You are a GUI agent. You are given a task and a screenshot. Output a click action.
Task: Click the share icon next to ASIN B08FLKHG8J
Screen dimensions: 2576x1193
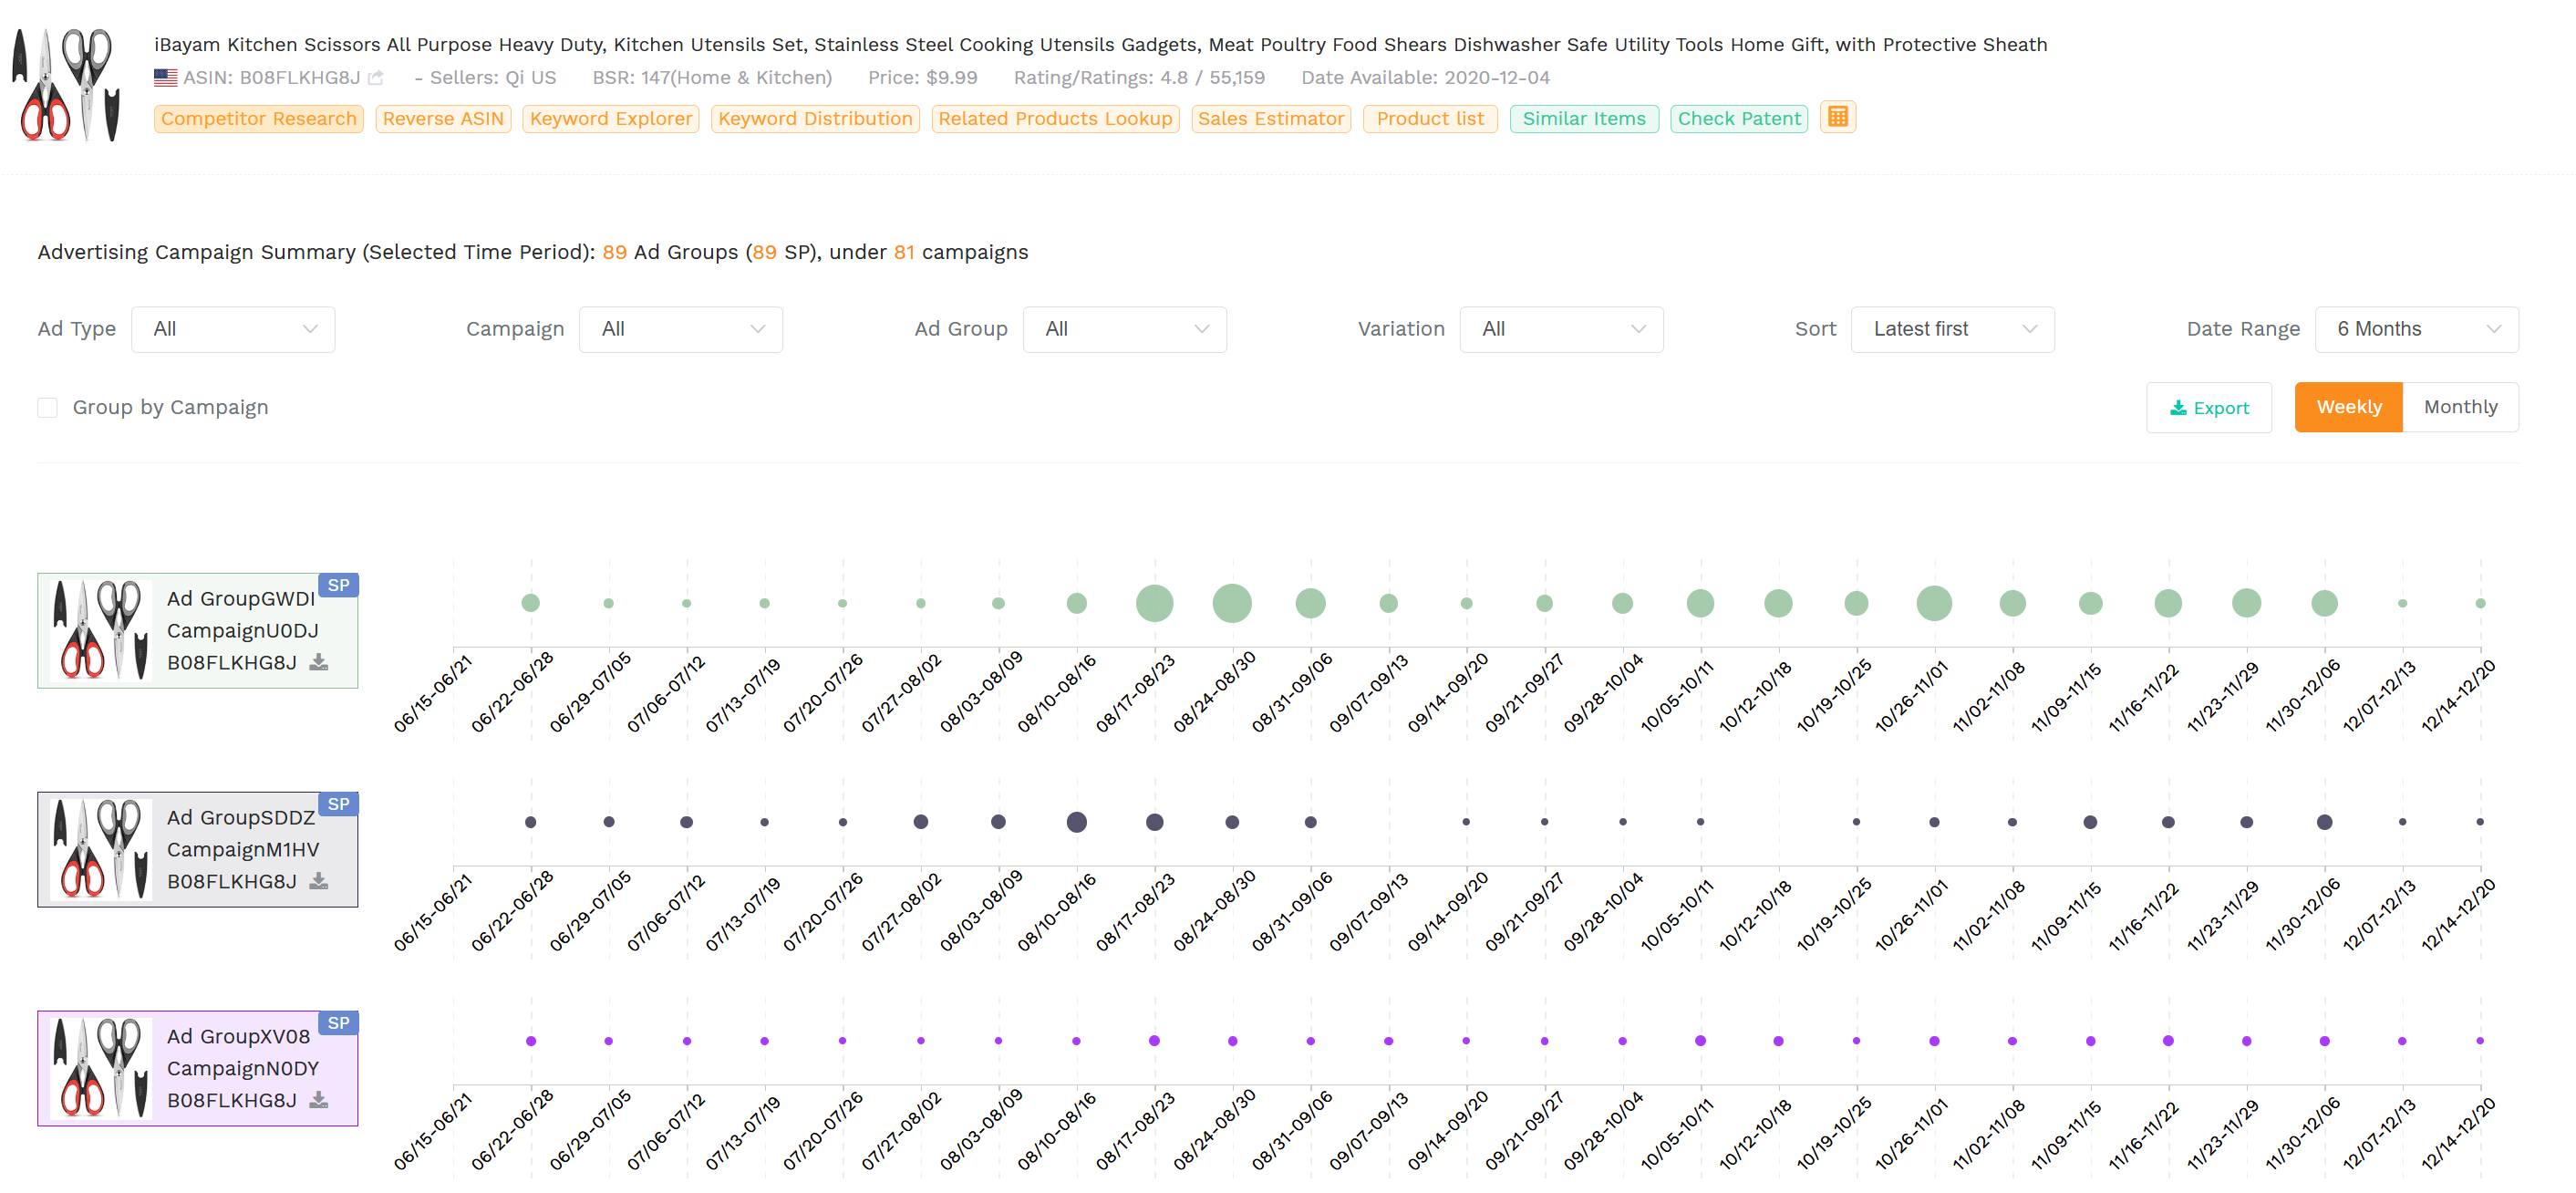pyautogui.click(x=375, y=77)
